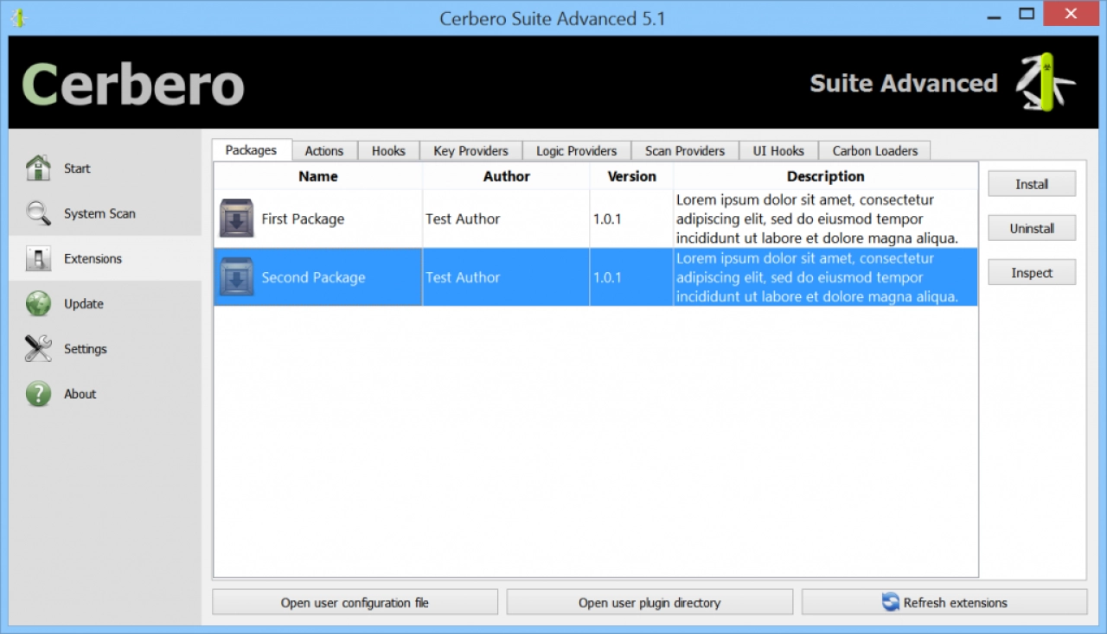The height and width of the screenshot is (634, 1107).
Task: Switch to the Hooks tab
Action: click(388, 150)
